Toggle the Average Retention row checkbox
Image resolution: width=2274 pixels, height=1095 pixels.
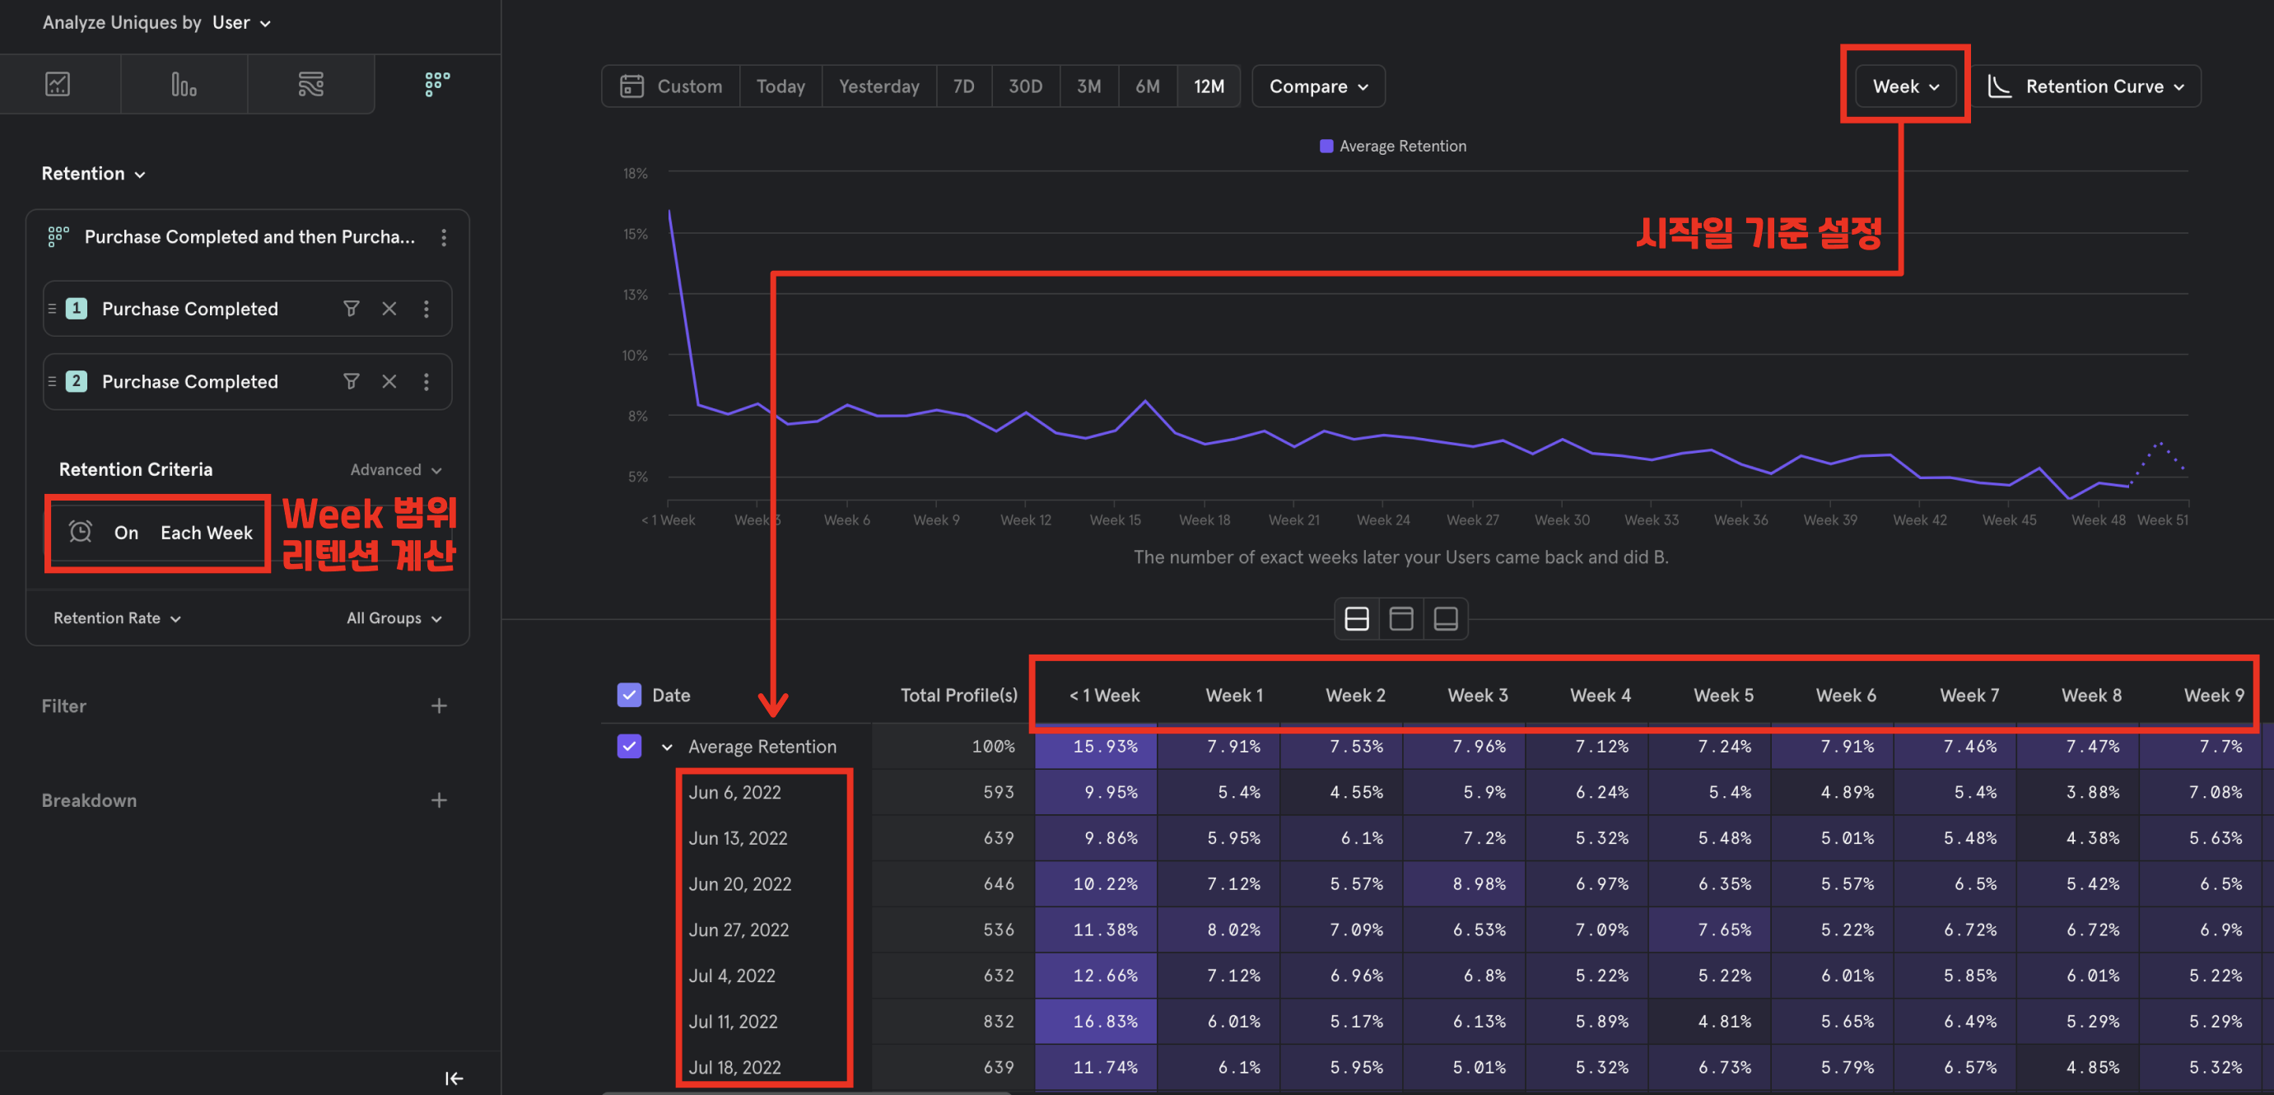[629, 746]
